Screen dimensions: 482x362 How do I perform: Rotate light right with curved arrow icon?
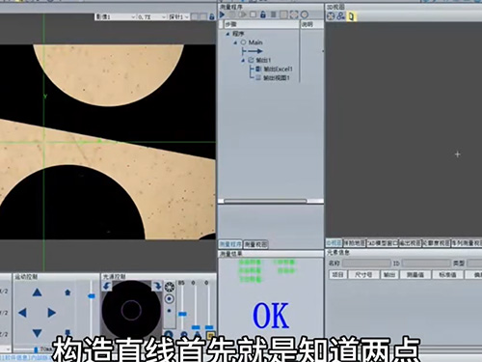pos(157,286)
